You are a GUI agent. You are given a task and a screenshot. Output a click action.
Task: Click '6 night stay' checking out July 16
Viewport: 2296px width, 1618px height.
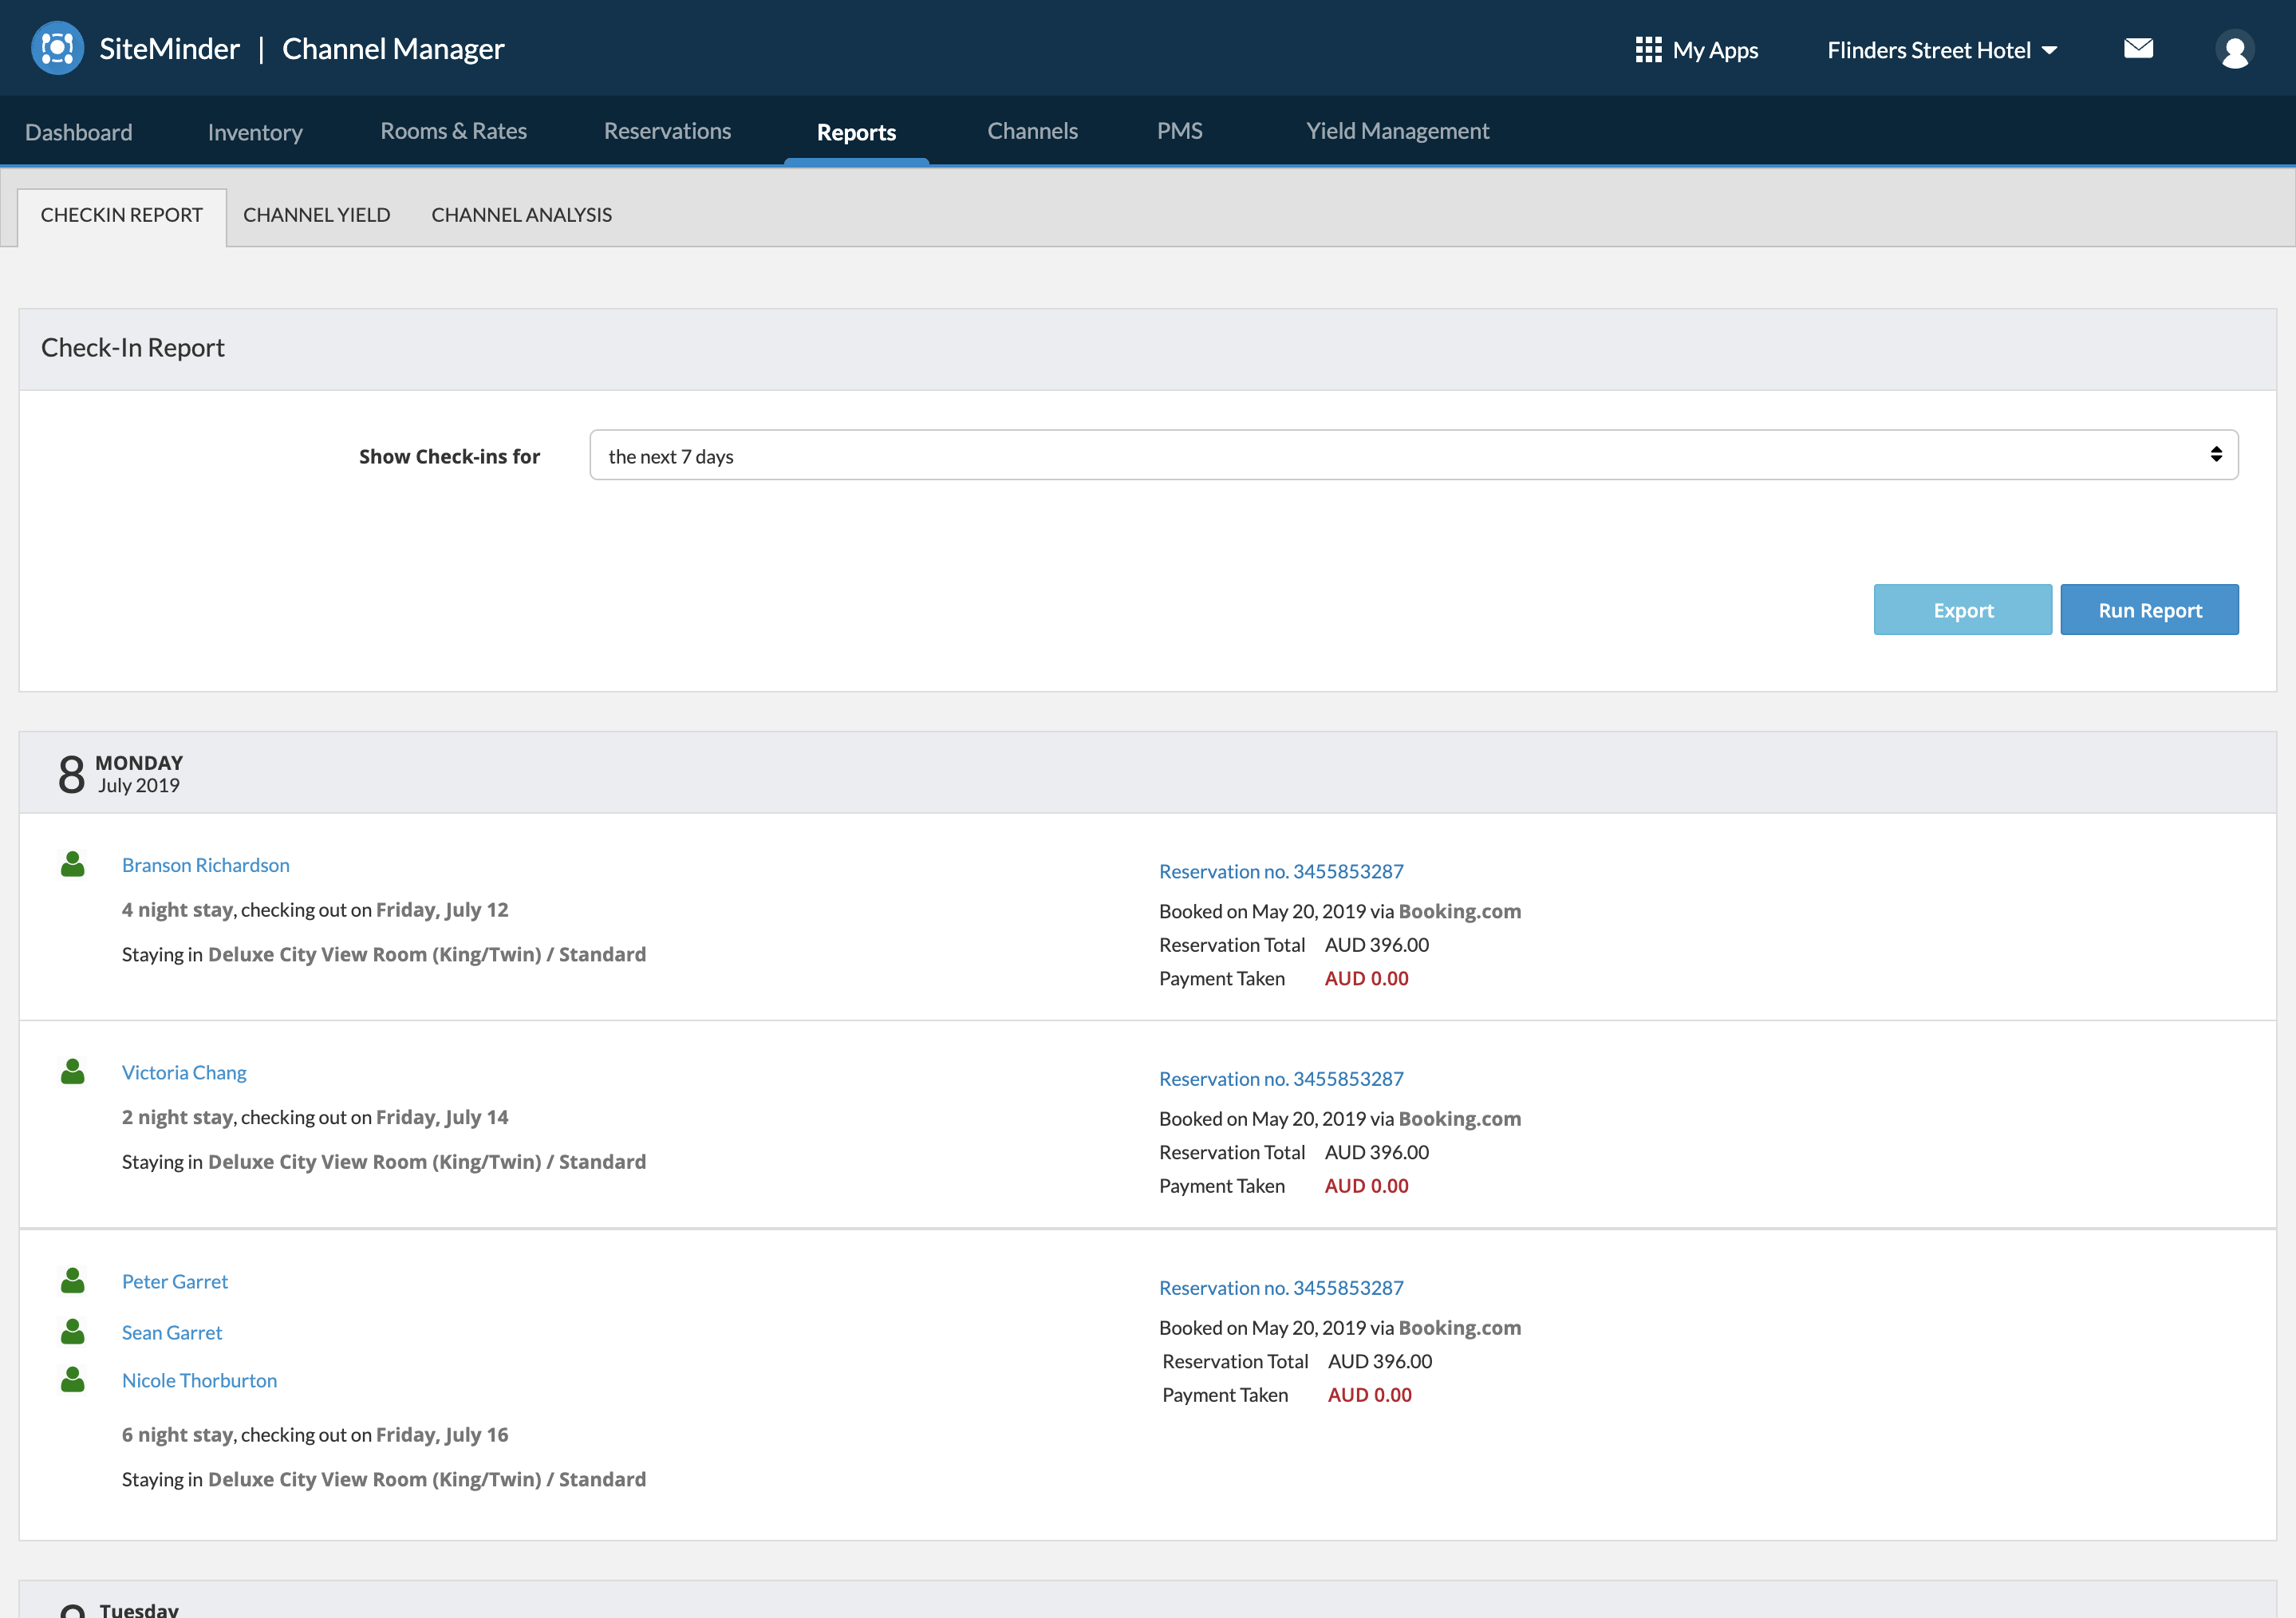click(x=315, y=1434)
